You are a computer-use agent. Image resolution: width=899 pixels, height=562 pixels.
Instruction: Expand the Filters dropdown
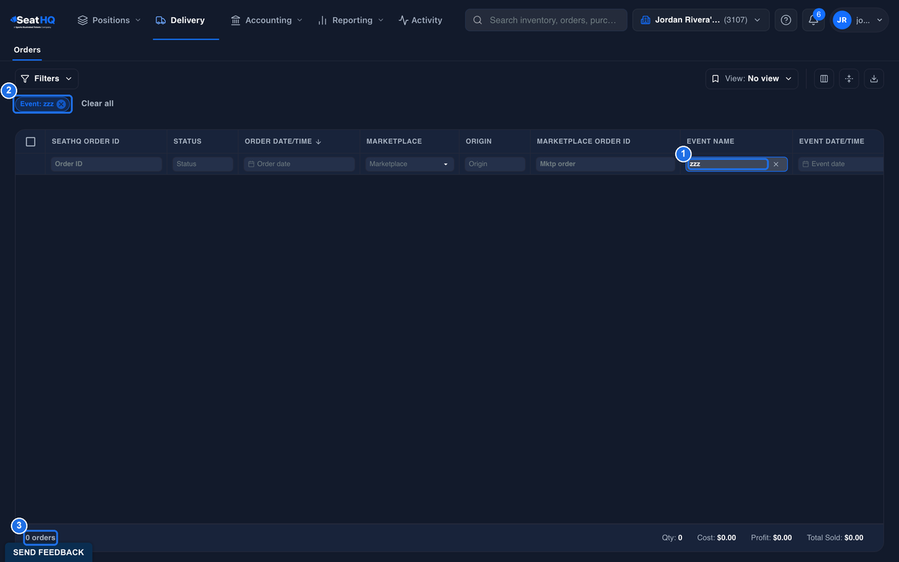pyautogui.click(x=46, y=79)
